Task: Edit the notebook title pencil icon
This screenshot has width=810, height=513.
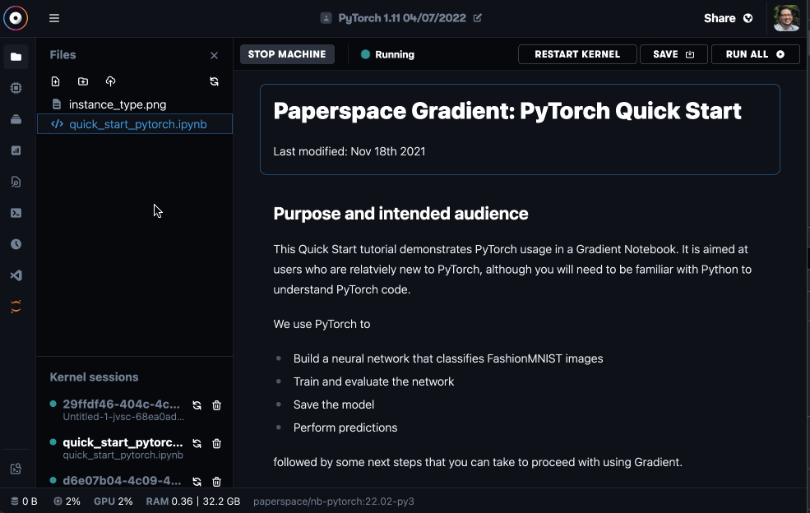Action: (x=478, y=18)
